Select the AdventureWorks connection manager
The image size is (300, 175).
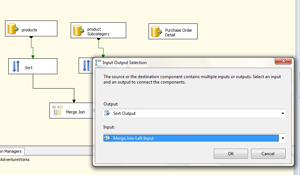[x=15, y=160]
